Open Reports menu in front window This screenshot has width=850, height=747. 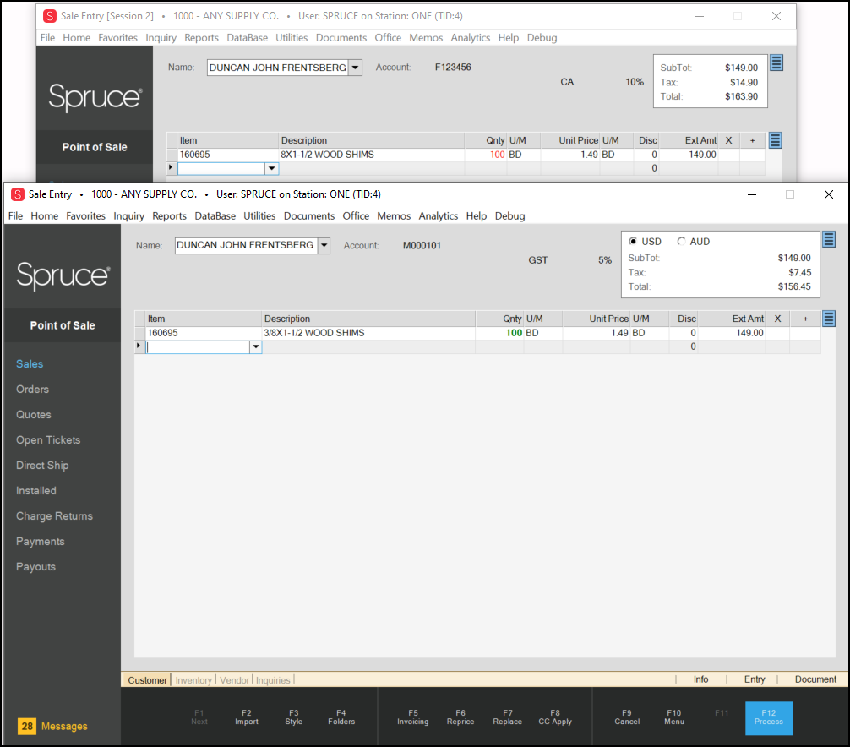tap(169, 215)
